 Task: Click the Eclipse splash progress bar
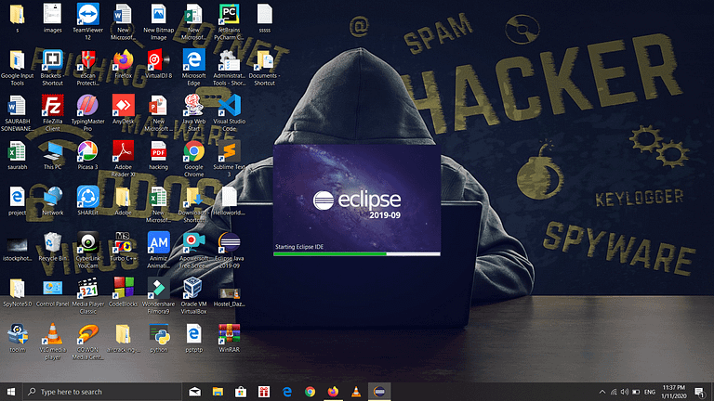click(357, 253)
